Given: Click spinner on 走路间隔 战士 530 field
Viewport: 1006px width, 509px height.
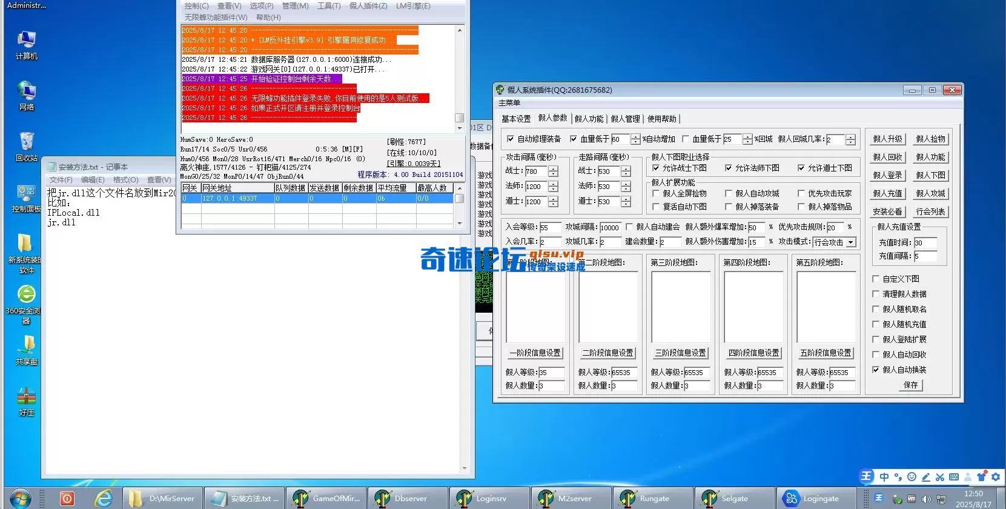Looking at the screenshot, I should [626, 171].
